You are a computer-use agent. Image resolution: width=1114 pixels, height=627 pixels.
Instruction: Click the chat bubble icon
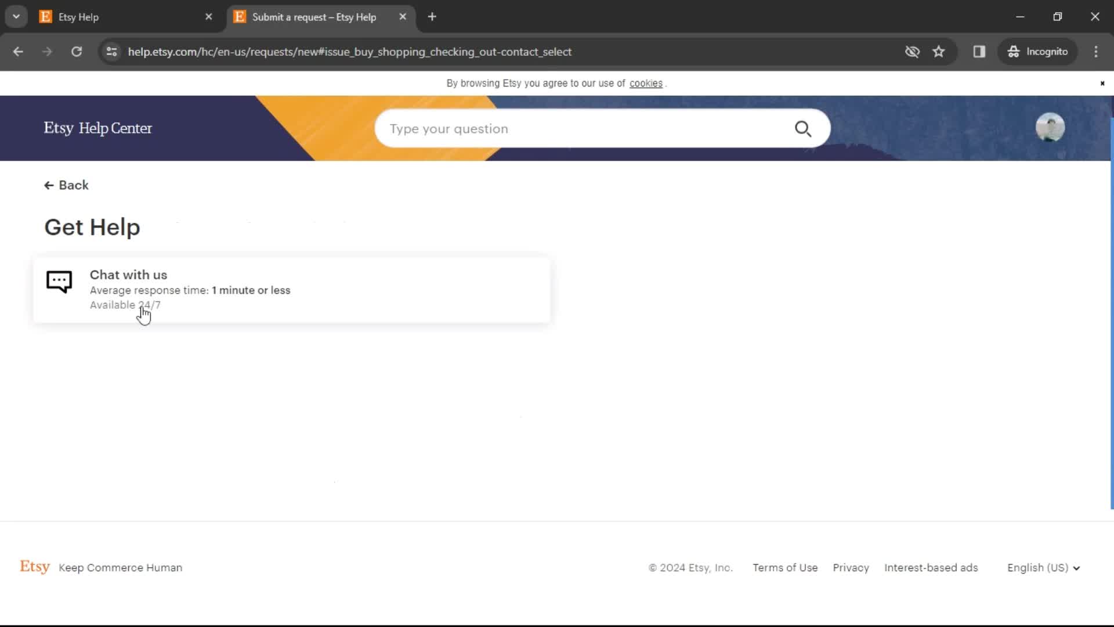coord(59,282)
